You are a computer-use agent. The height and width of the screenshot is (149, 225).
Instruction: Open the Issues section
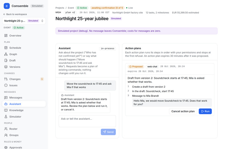(24, 85)
